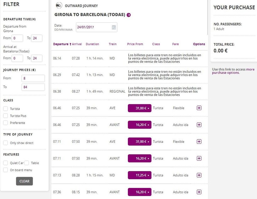Click the train icon above Outward Journey

click(59, 5)
